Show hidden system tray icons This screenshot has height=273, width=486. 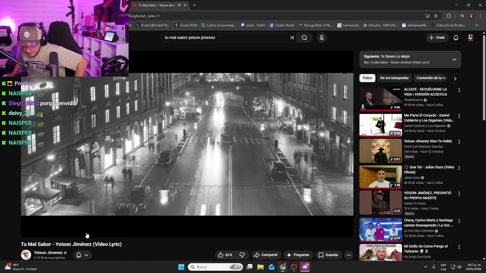(x=426, y=267)
